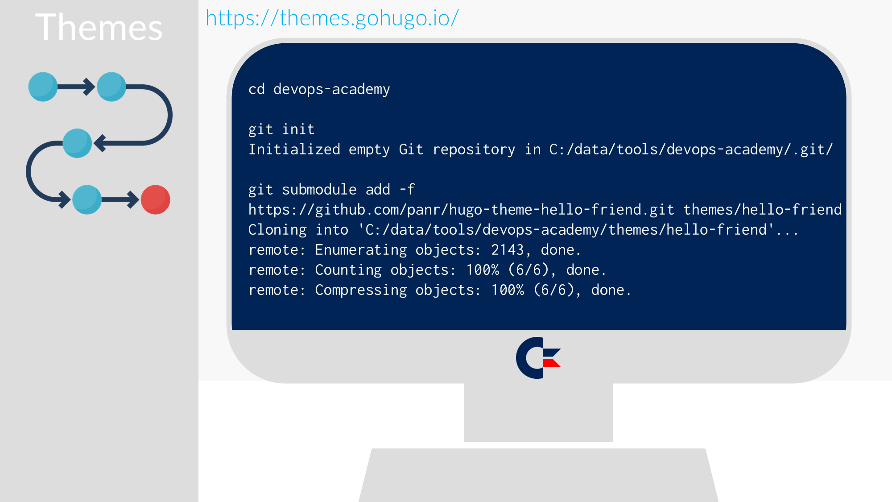Open the themes.gohugo.io link

(x=332, y=18)
